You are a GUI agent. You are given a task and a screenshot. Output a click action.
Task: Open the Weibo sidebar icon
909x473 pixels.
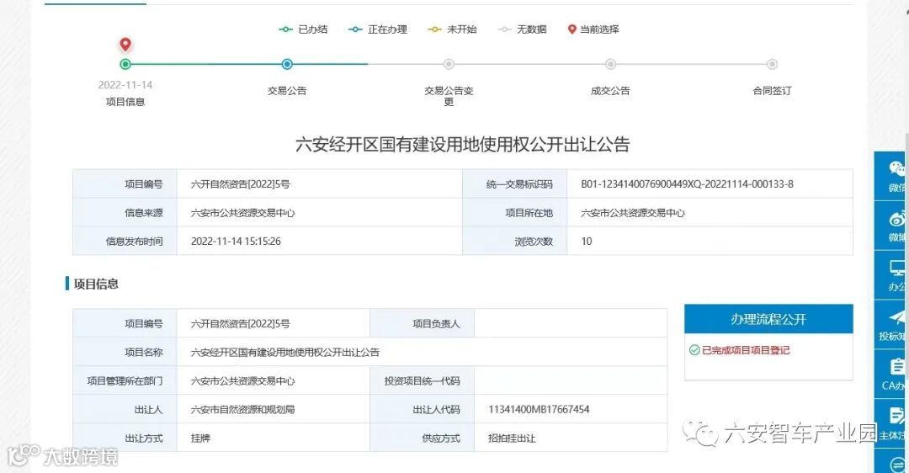tap(897, 219)
